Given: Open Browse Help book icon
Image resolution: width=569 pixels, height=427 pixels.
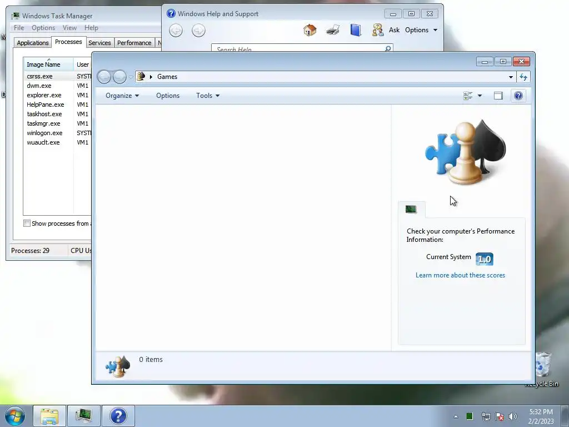Looking at the screenshot, I should click(356, 30).
